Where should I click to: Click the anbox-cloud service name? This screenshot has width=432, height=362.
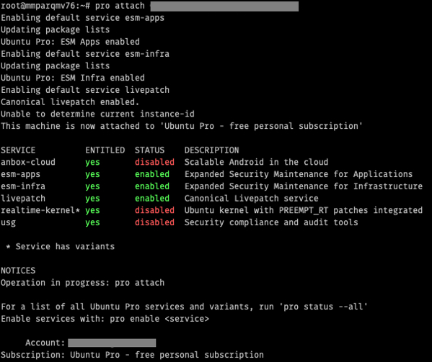tap(28, 162)
